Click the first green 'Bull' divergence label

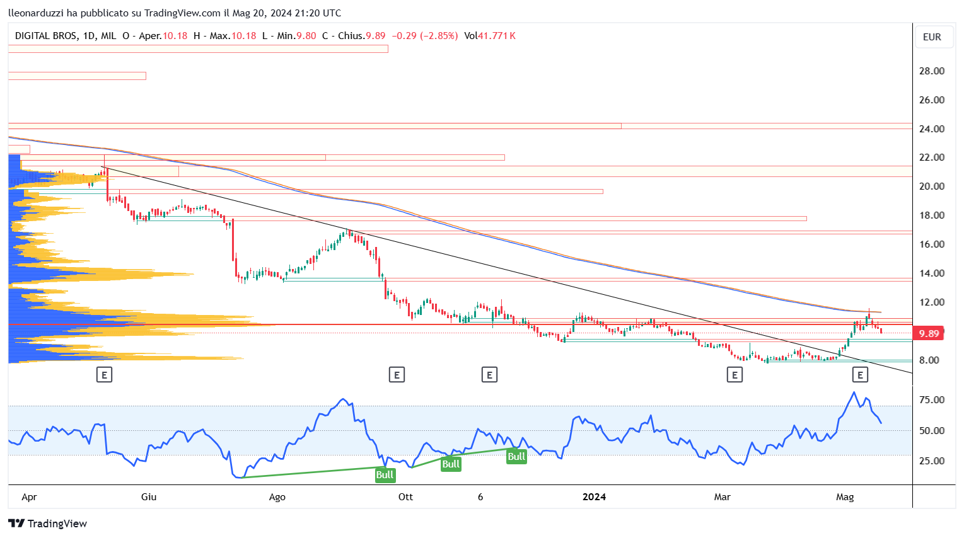(385, 475)
